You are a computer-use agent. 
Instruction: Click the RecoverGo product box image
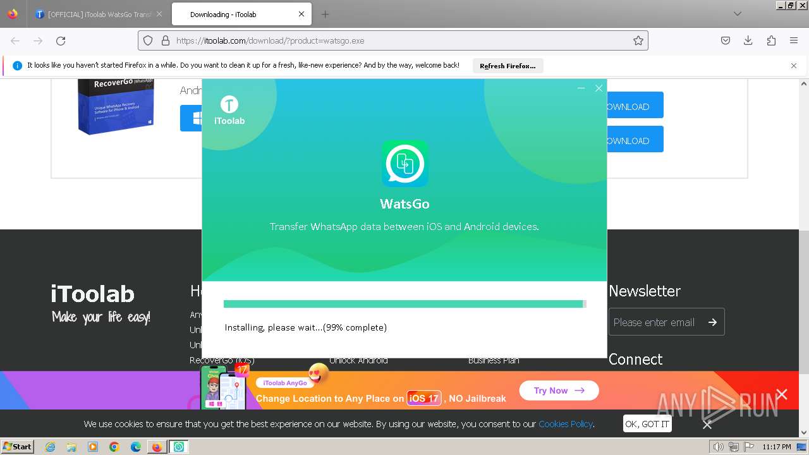116,106
